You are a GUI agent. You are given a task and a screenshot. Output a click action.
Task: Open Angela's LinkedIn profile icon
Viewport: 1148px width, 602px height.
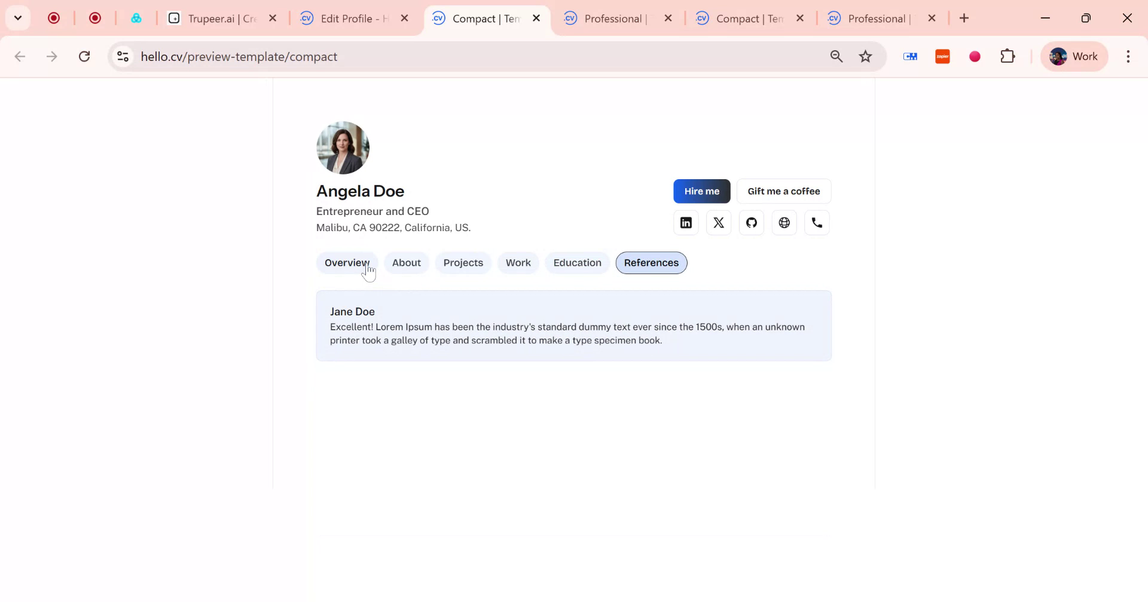(x=685, y=222)
